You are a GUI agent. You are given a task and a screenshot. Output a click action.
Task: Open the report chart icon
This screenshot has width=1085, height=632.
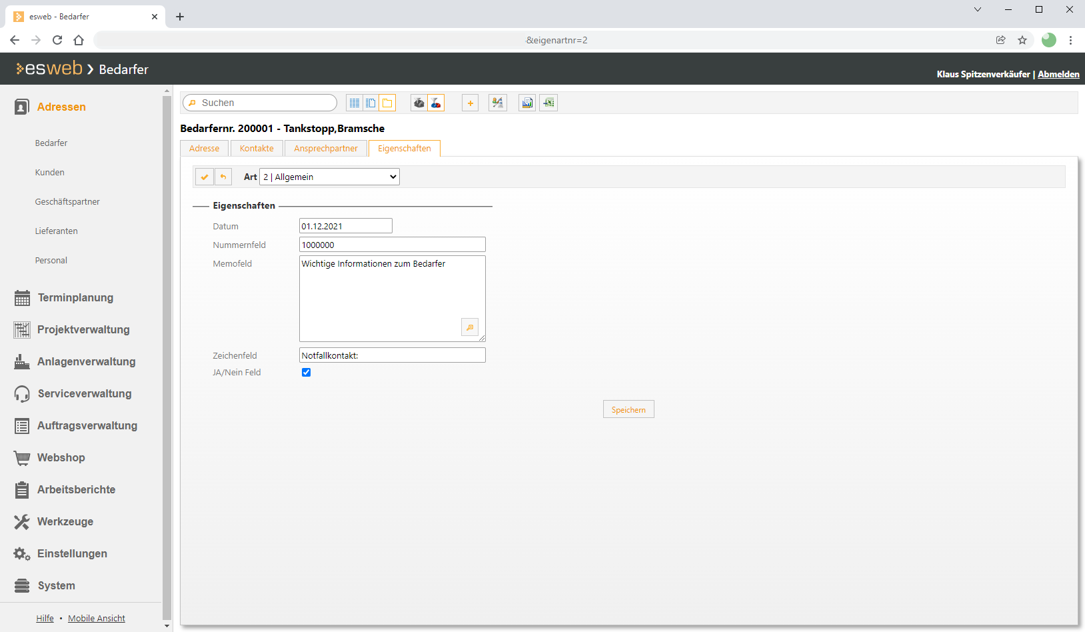point(527,103)
